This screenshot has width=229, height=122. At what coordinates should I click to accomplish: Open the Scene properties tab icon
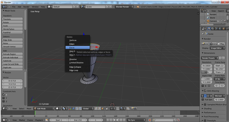(x=216, y=28)
